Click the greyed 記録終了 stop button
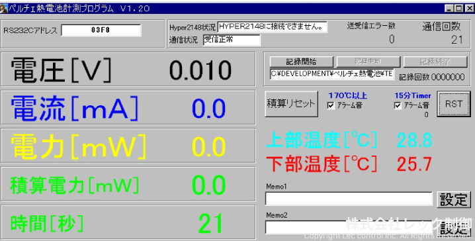The height and width of the screenshot is (241, 475). point(435,62)
